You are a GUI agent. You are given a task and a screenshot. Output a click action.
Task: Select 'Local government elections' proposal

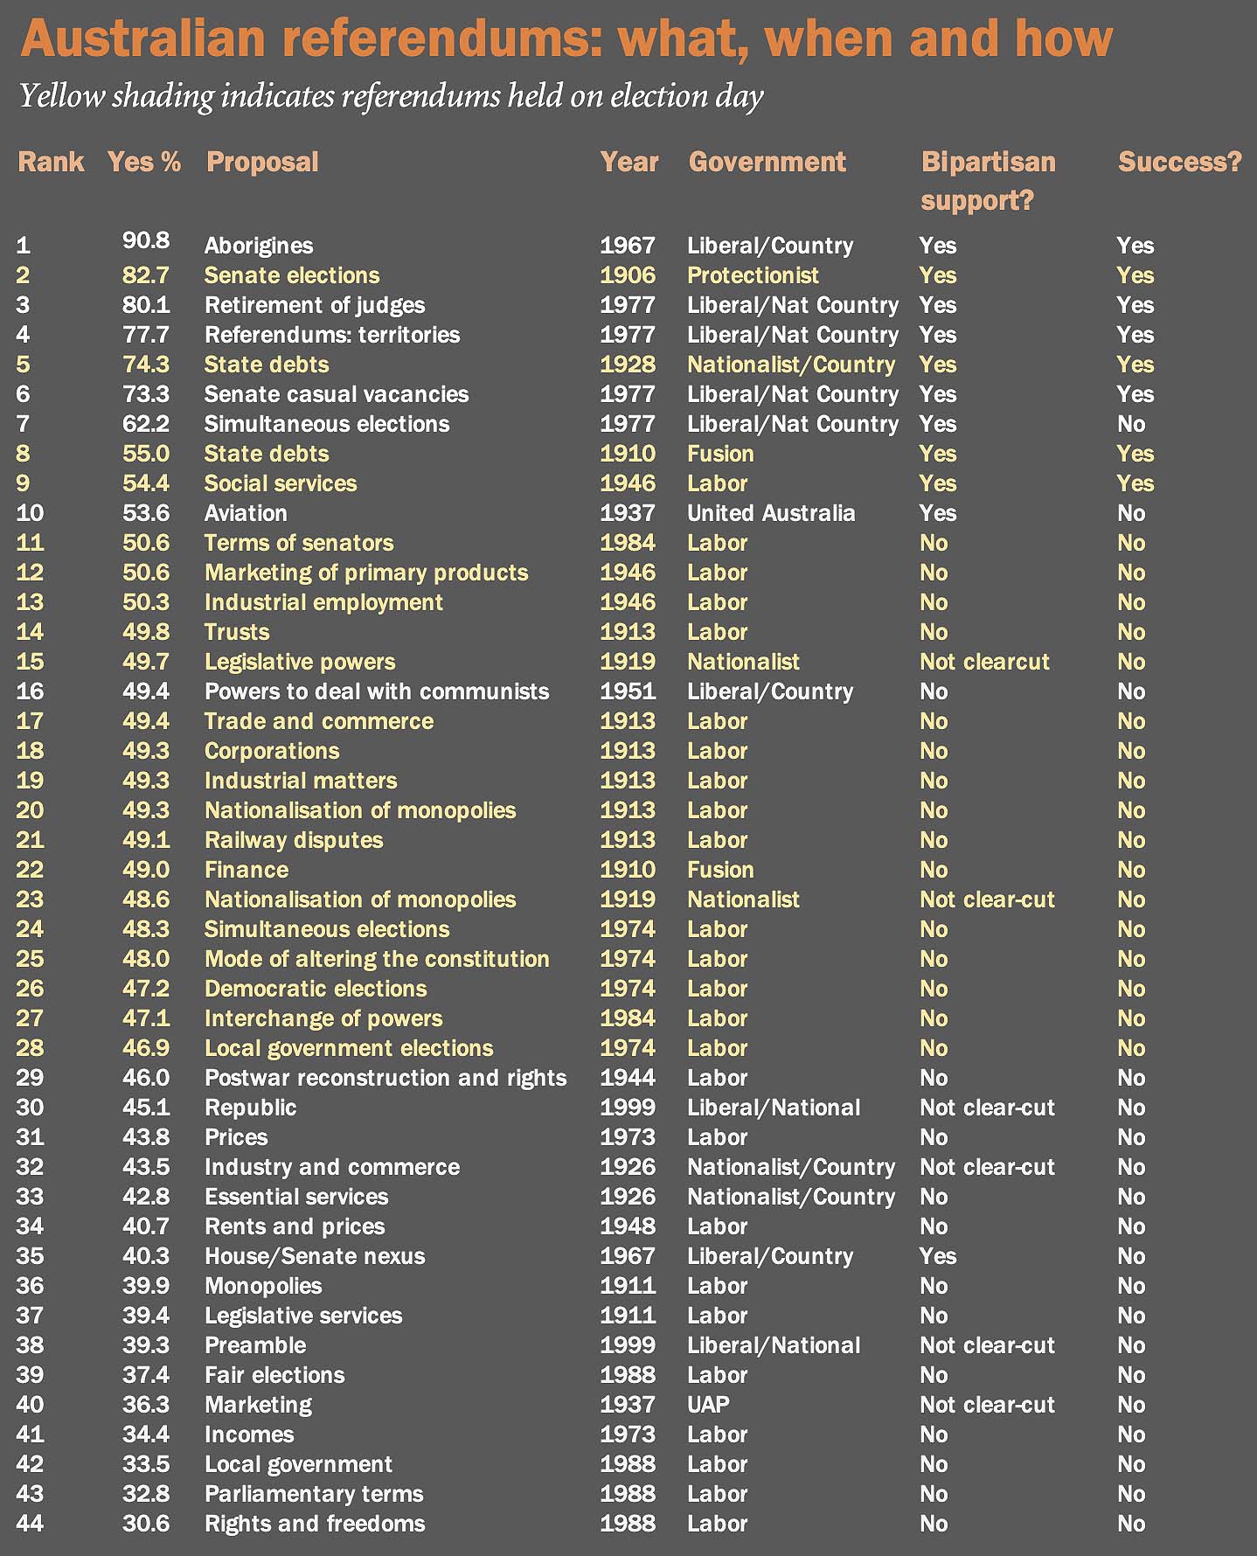[349, 1049]
